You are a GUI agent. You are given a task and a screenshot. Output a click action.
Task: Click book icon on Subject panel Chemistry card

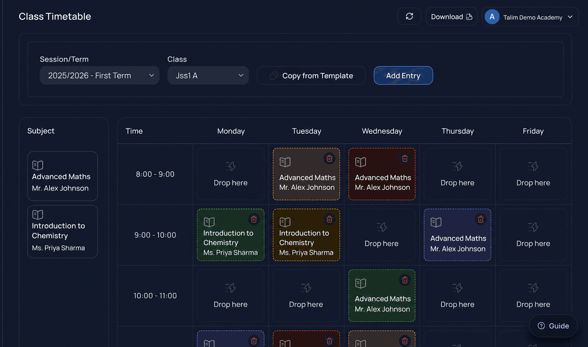37,214
